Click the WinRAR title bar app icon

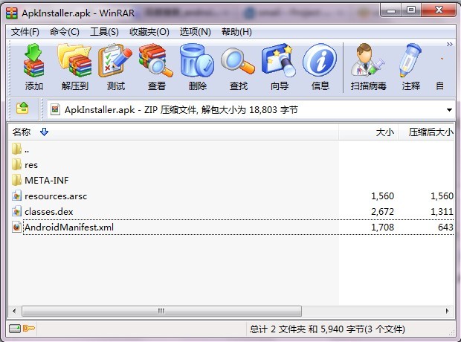point(11,13)
